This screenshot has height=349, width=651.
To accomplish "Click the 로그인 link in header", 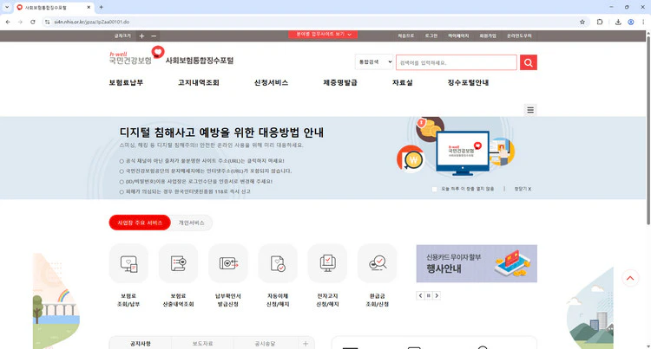I will 431,36.
